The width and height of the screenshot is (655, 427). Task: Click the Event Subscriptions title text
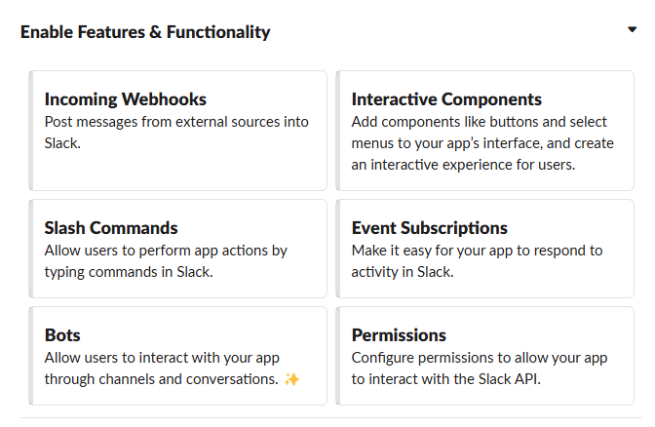430,228
